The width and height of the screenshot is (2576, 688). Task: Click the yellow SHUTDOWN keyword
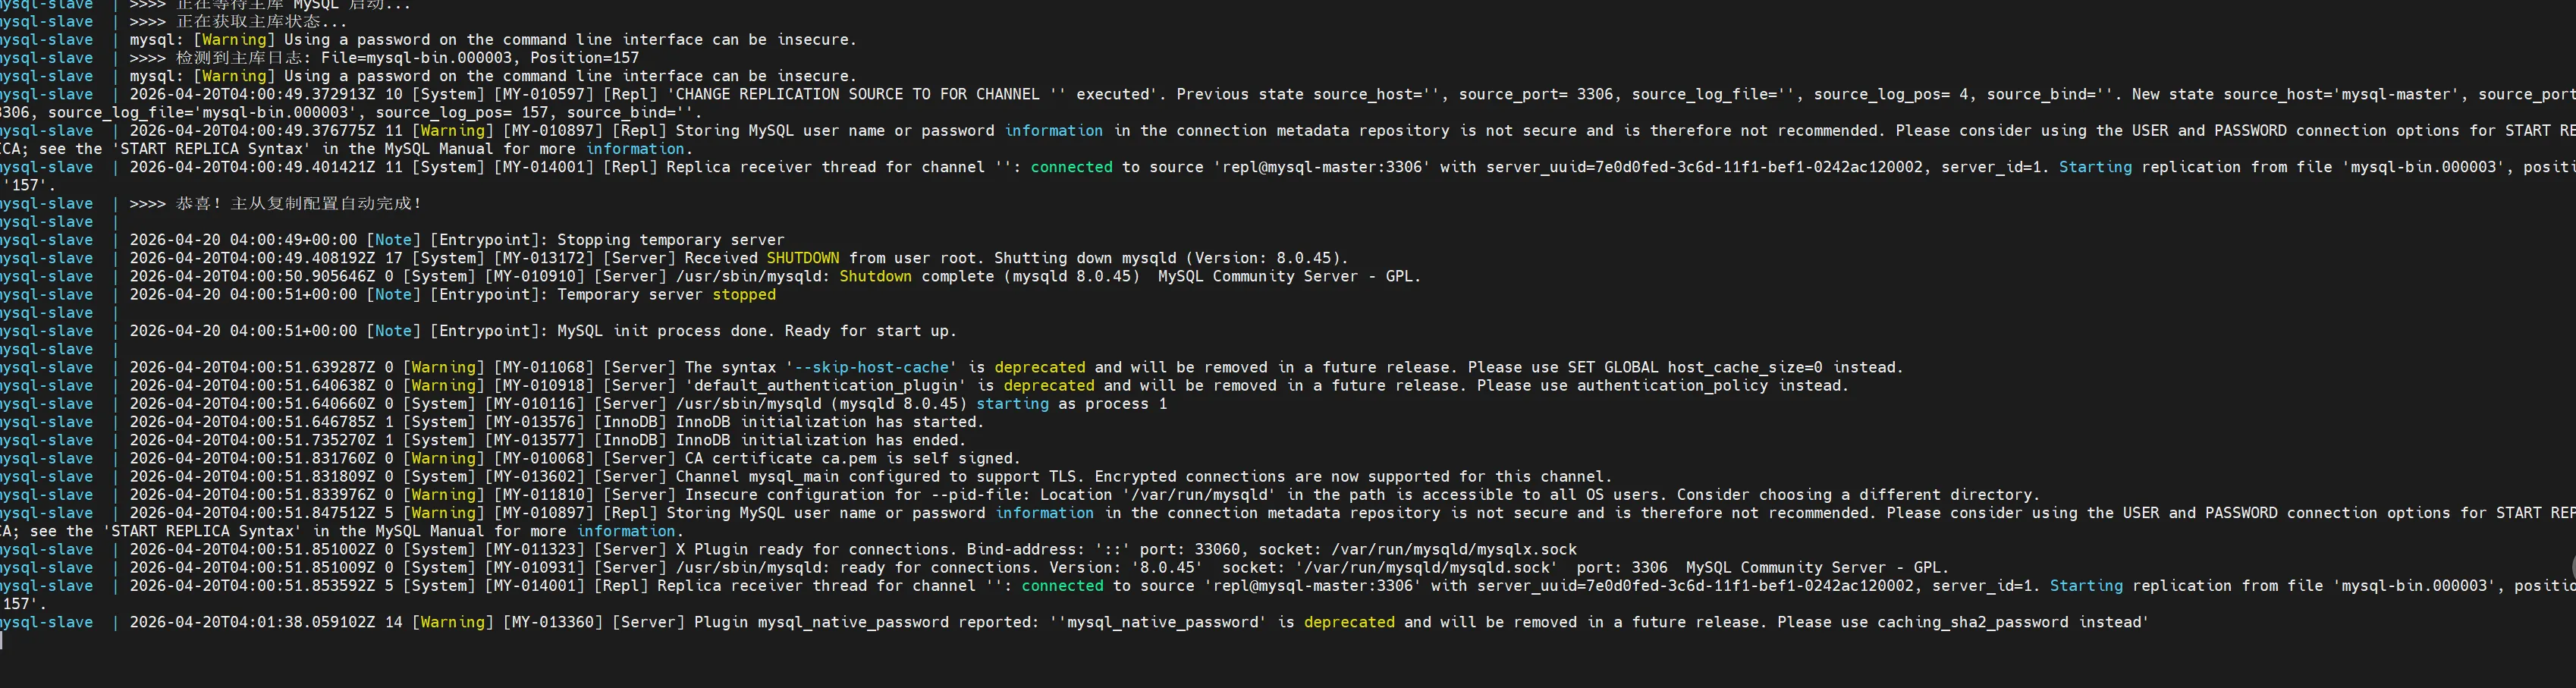coord(802,258)
